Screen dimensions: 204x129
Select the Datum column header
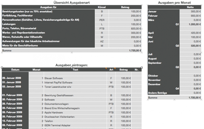coord(15,70)
